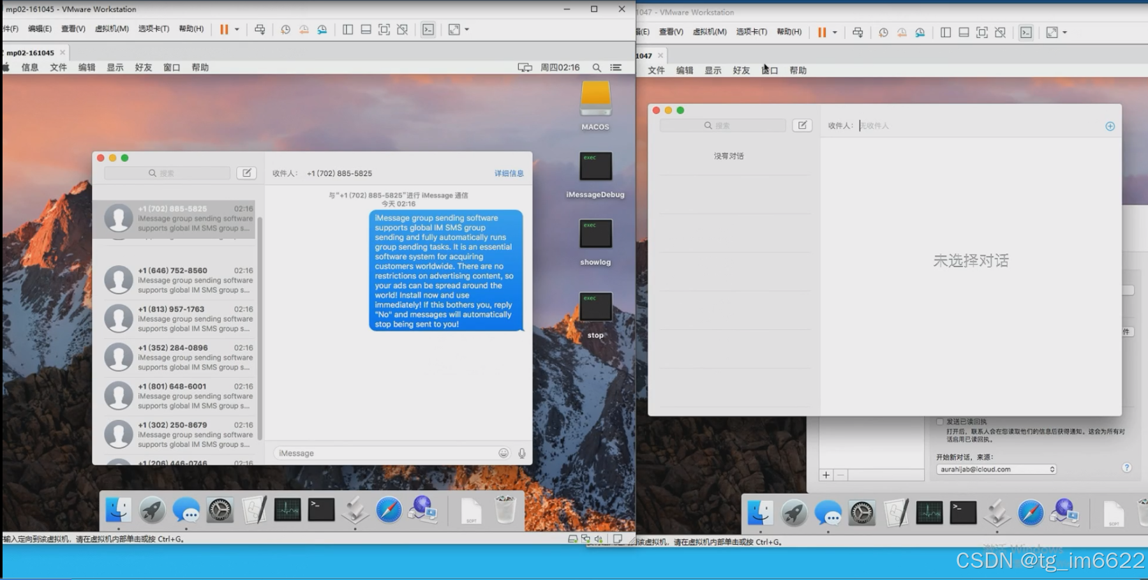Open Script Editor in right VM dock
This screenshot has height=580, width=1148.
pos(896,514)
